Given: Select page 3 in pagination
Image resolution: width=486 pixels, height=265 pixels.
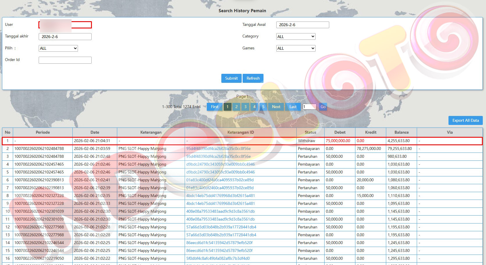Looking at the screenshot, I should tap(245, 107).
